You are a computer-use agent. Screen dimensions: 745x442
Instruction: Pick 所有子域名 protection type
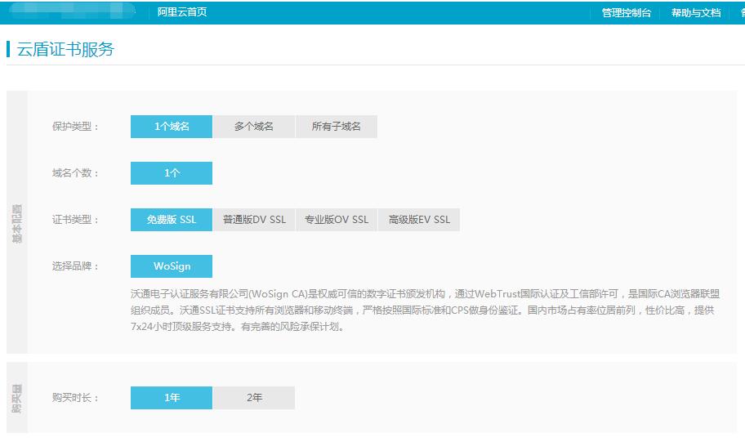point(337,127)
